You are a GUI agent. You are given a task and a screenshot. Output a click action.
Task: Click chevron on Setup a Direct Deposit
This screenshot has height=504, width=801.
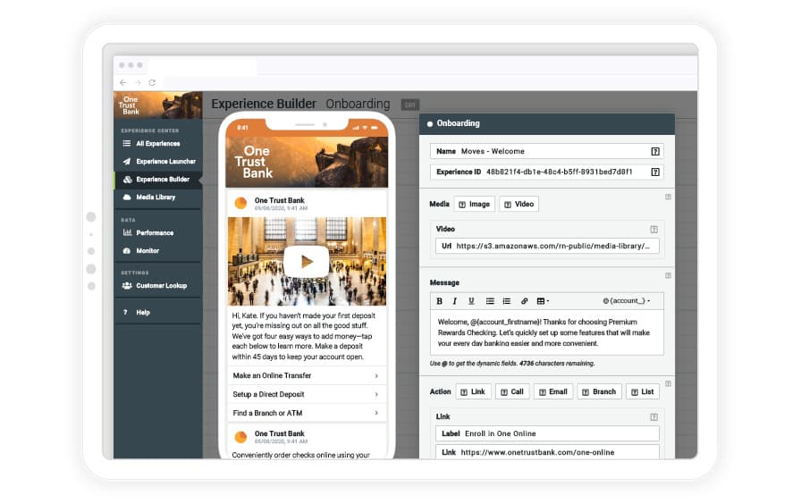coord(376,394)
